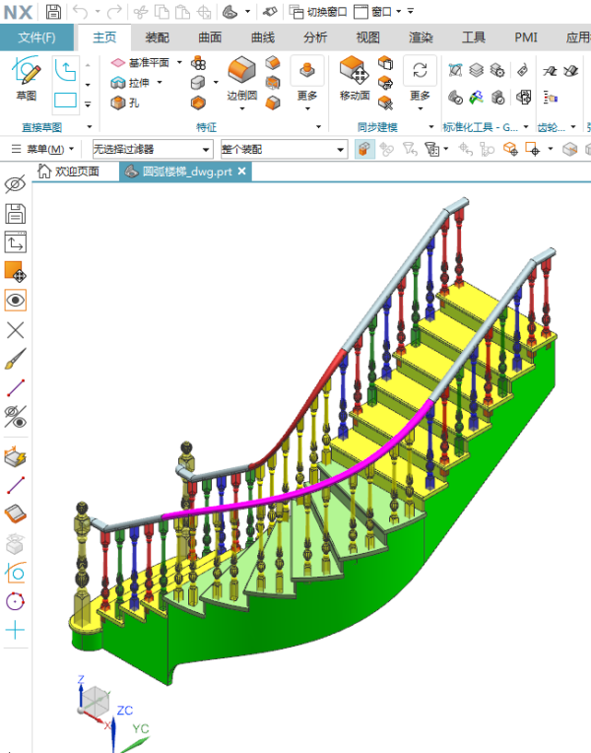Toggle the crossed-out eye hide icon
Viewport: 591px width, 753px height.
click(x=16, y=184)
